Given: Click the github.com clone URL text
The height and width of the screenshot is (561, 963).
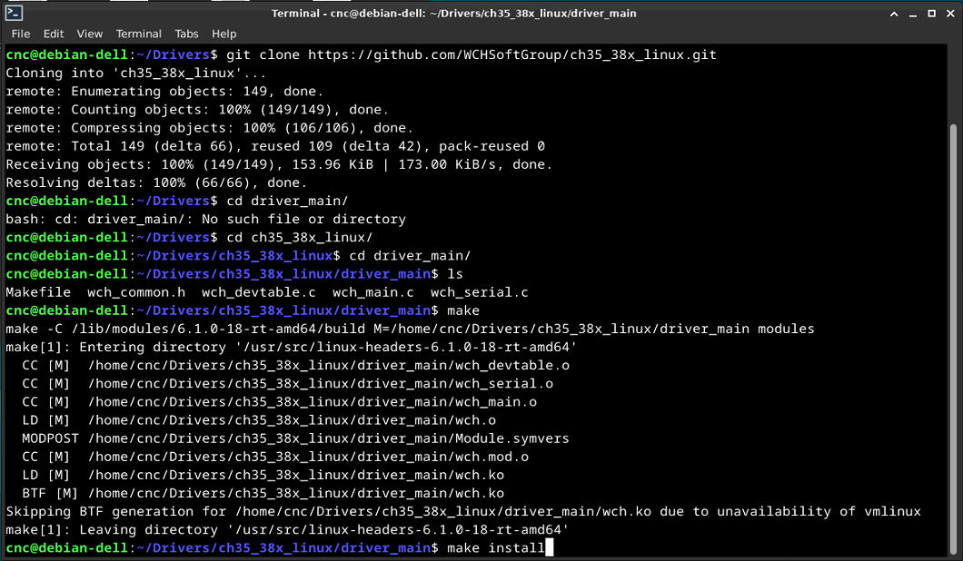Looking at the screenshot, I should coord(512,54).
